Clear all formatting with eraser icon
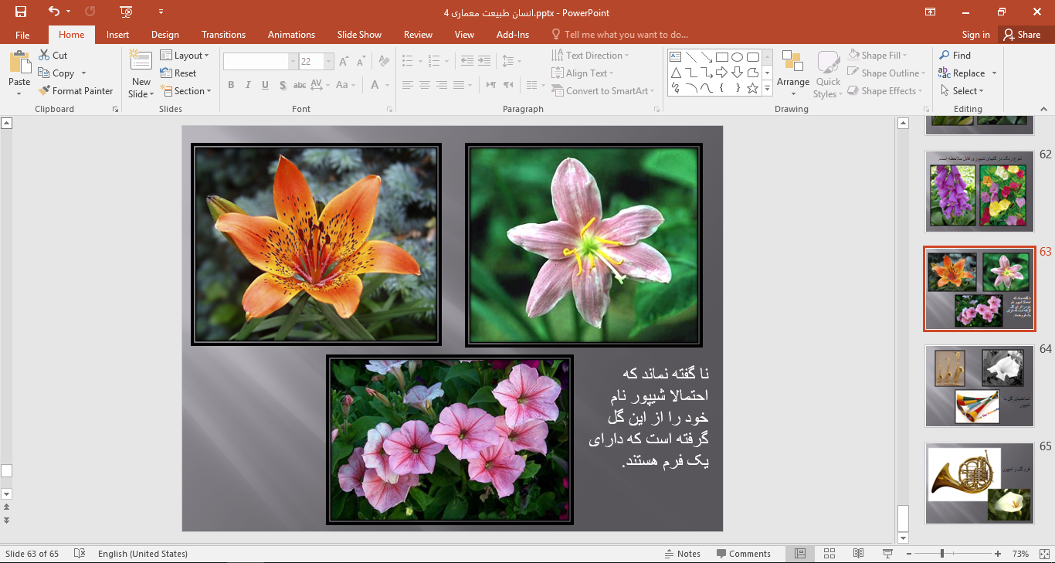 click(x=384, y=62)
